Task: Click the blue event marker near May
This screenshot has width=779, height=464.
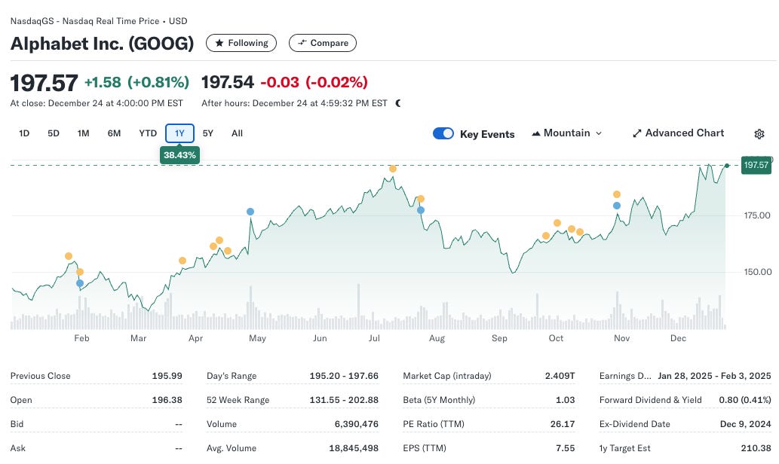Action: coord(250,212)
